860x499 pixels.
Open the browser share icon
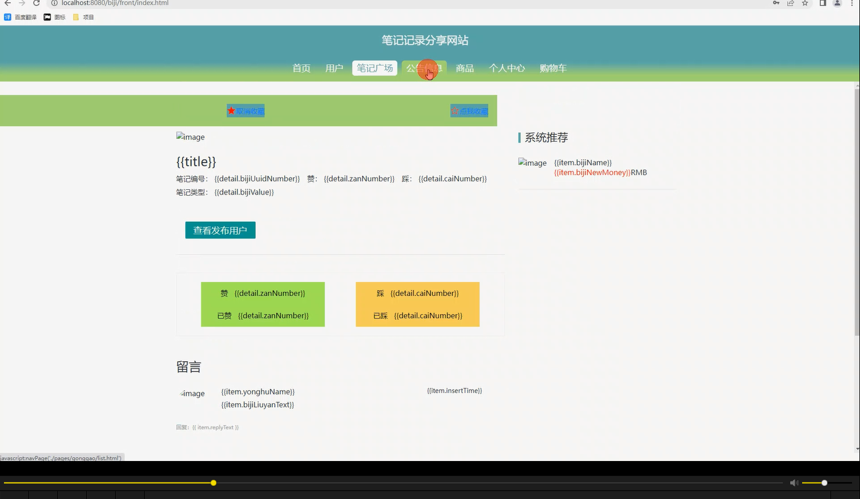click(x=790, y=3)
